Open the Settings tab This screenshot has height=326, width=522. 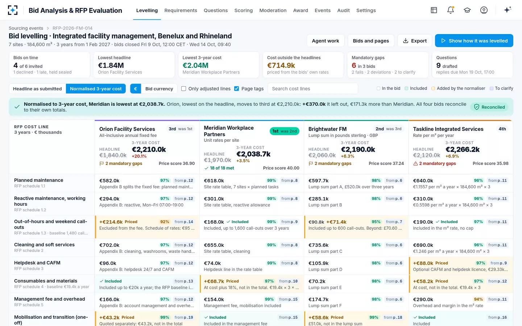(366, 11)
